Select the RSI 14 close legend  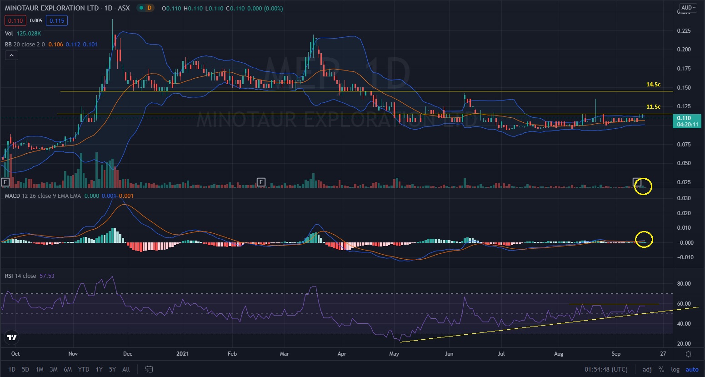pos(20,276)
